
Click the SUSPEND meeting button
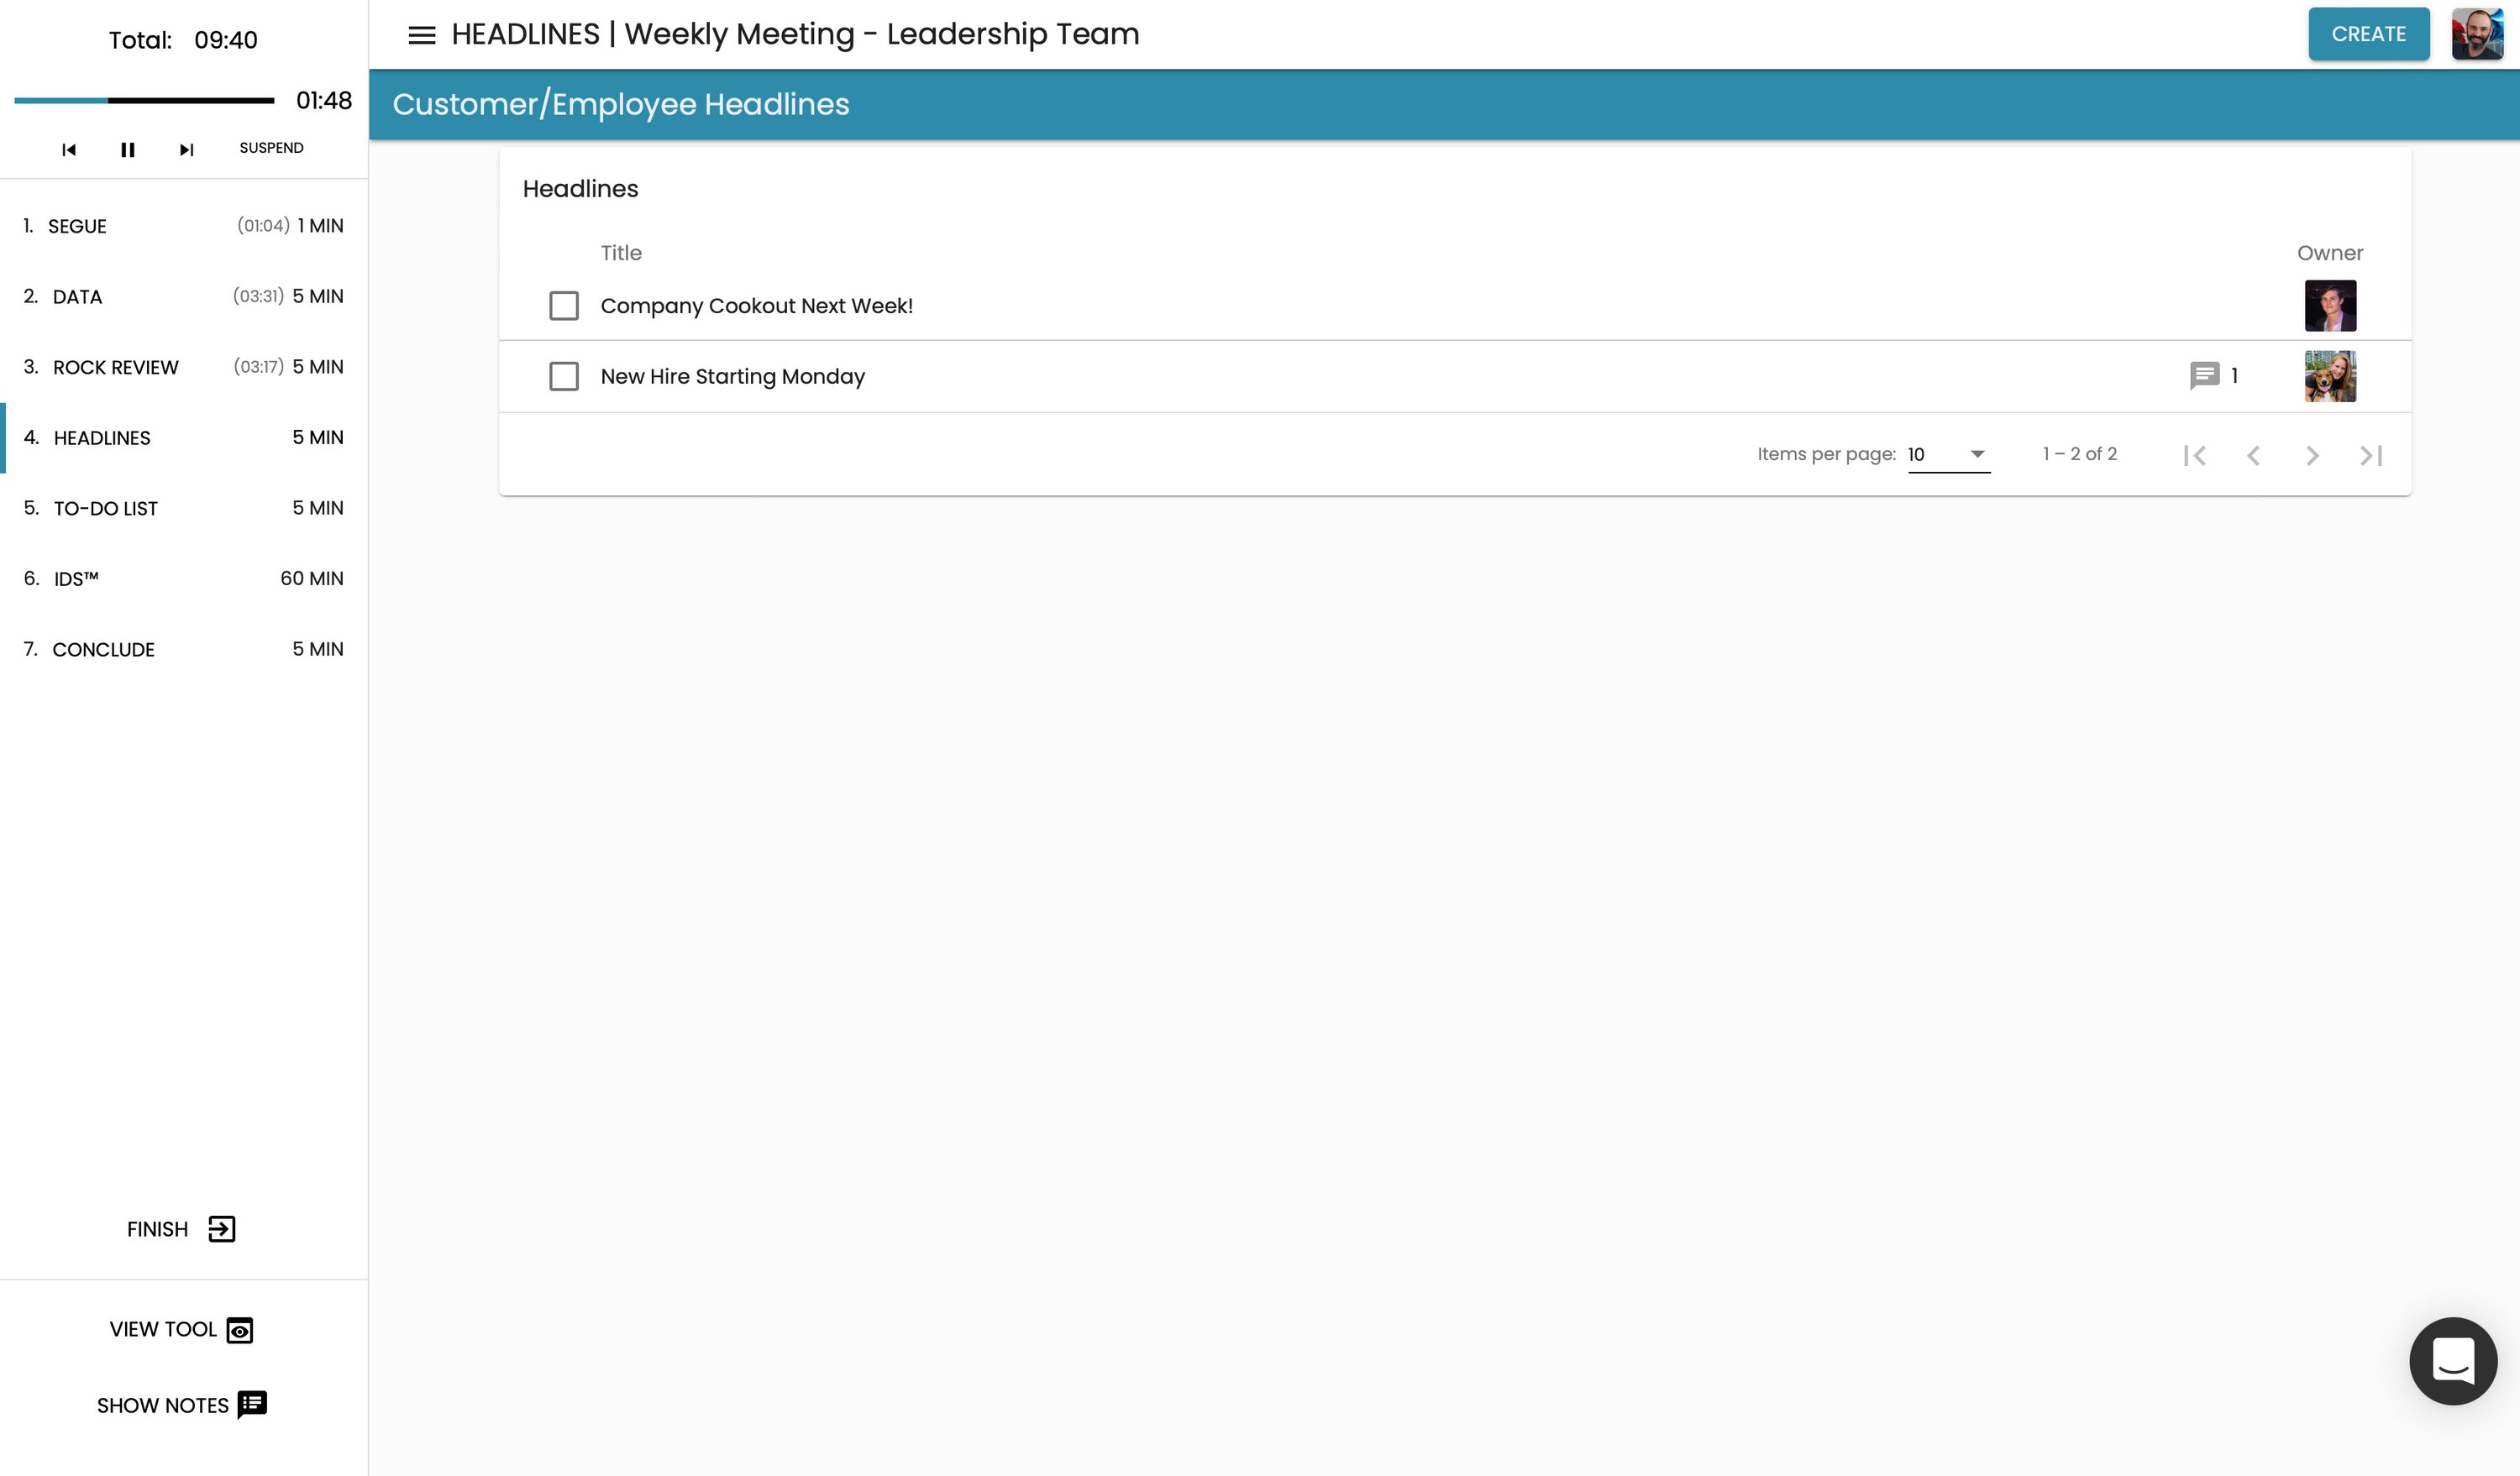(271, 148)
